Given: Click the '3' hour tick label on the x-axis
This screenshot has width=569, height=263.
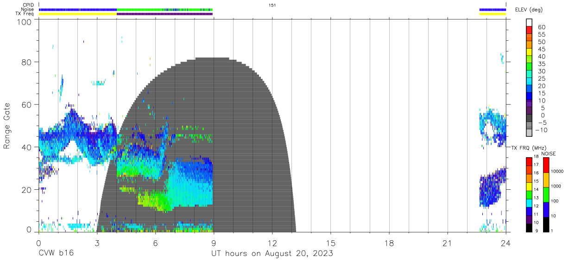Looking at the screenshot, I should [97, 243].
